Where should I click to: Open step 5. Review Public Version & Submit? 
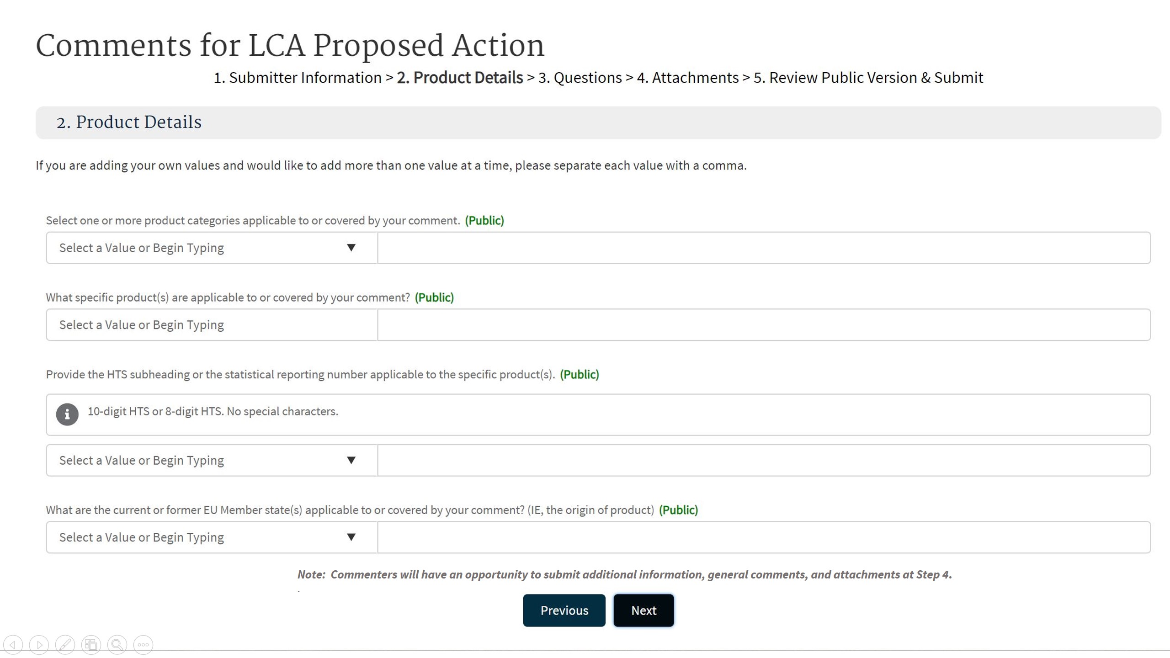pos(868,78)
